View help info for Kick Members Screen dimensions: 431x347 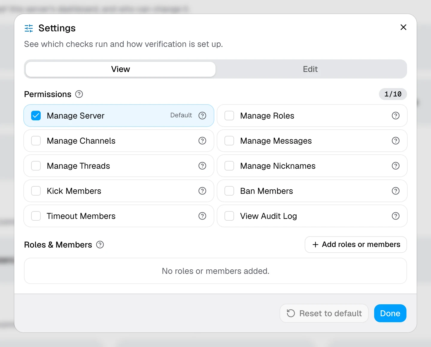click(202, 191)
